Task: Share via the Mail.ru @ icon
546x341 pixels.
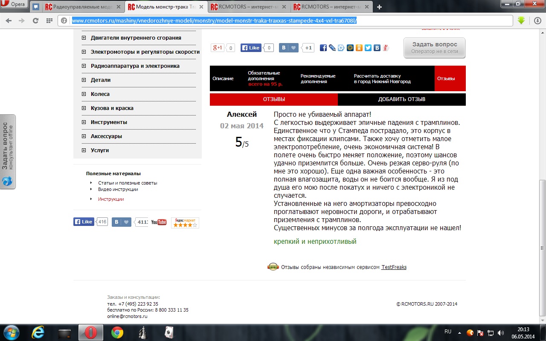Action: click(x=350, y=48)
